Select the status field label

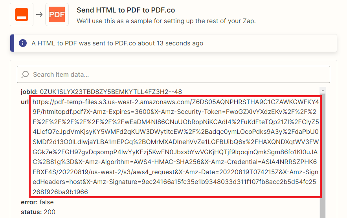[x=31, y=212]
